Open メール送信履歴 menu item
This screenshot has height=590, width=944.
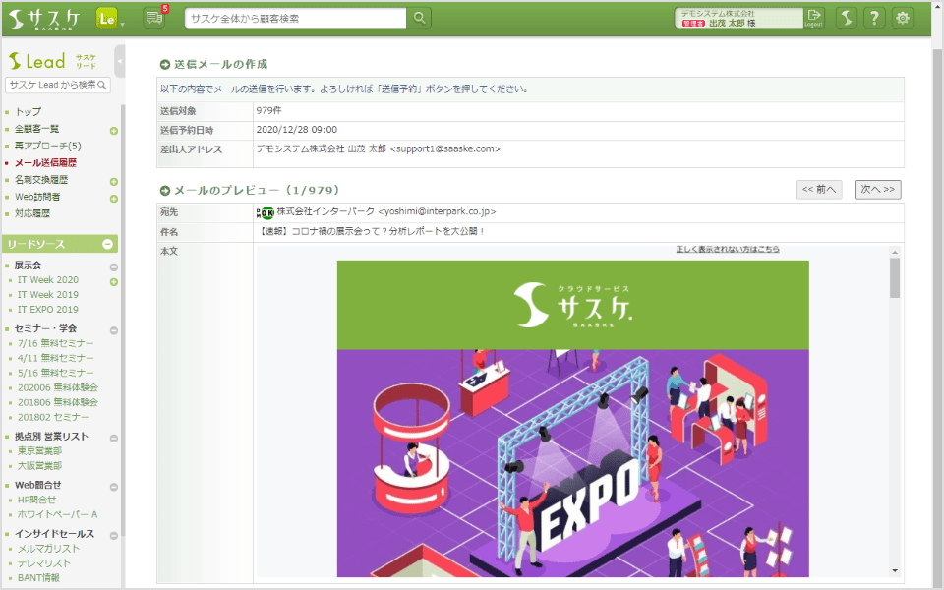45,162
